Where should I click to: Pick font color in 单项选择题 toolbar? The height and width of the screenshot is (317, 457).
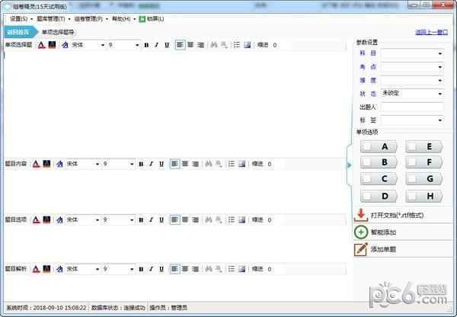(40, 45)
